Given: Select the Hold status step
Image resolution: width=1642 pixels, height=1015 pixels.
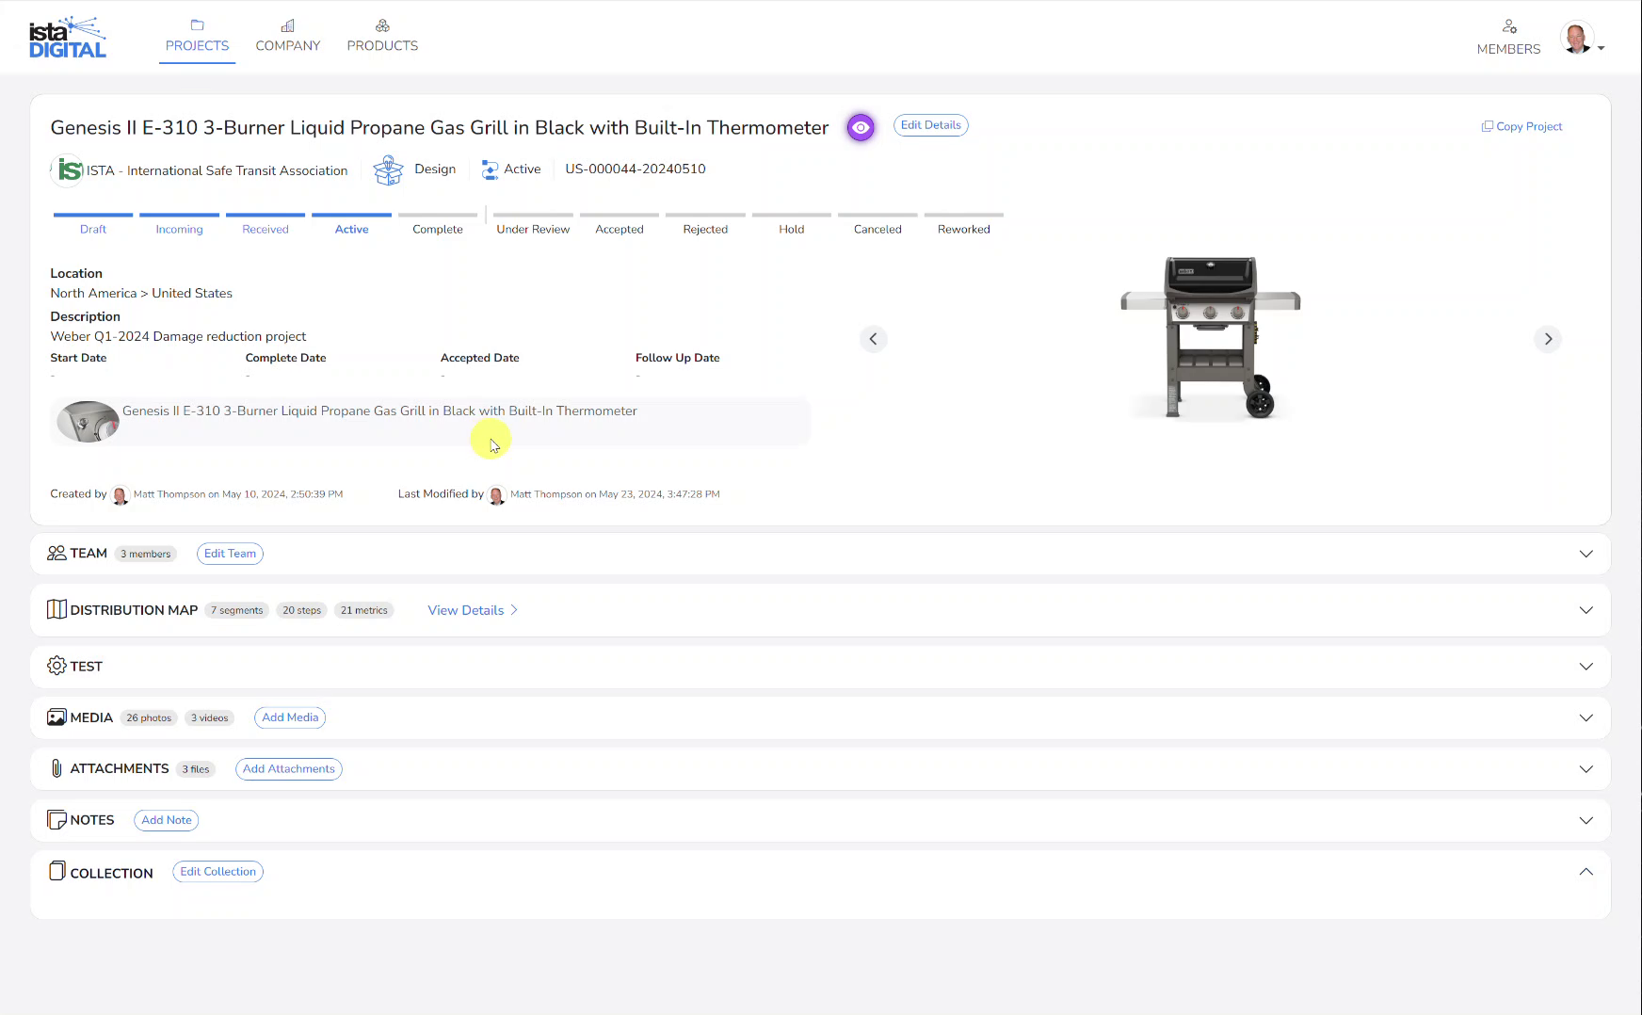Looking at the screenshot, I should [x=792, y=224].
